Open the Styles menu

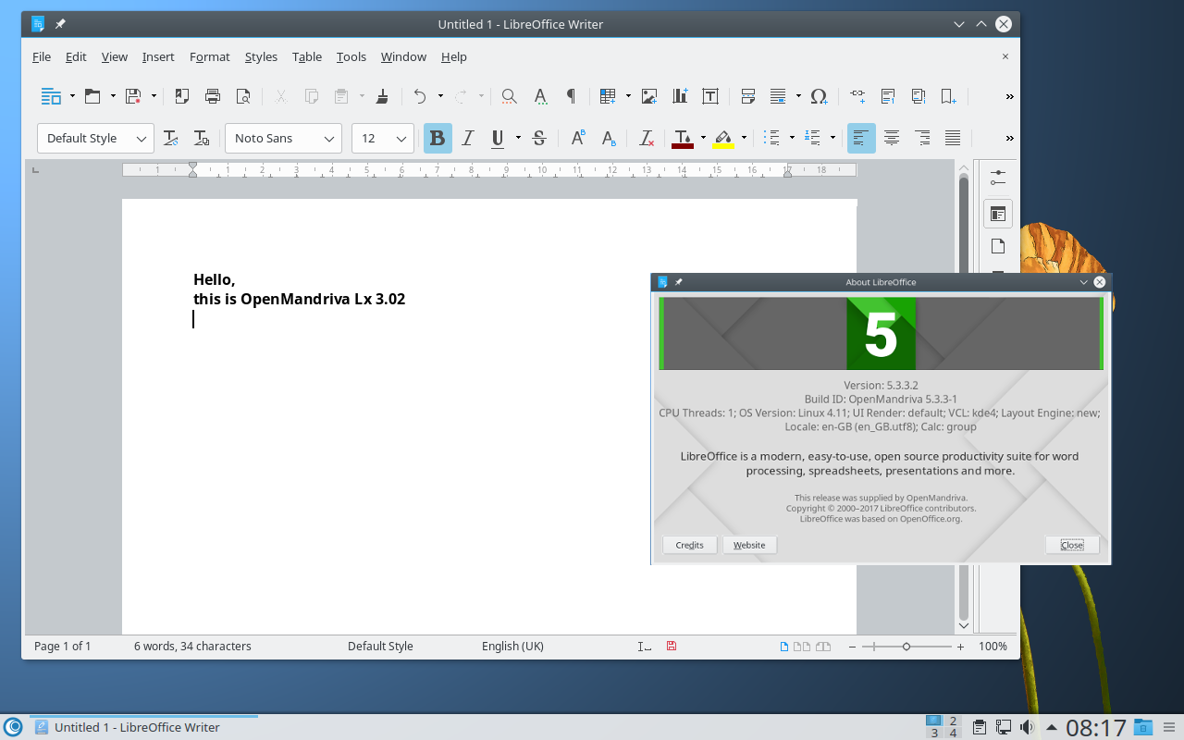point(261,56)
